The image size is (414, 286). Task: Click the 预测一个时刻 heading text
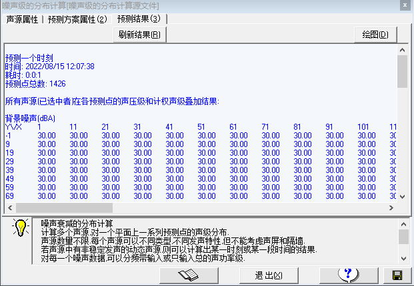29,58
